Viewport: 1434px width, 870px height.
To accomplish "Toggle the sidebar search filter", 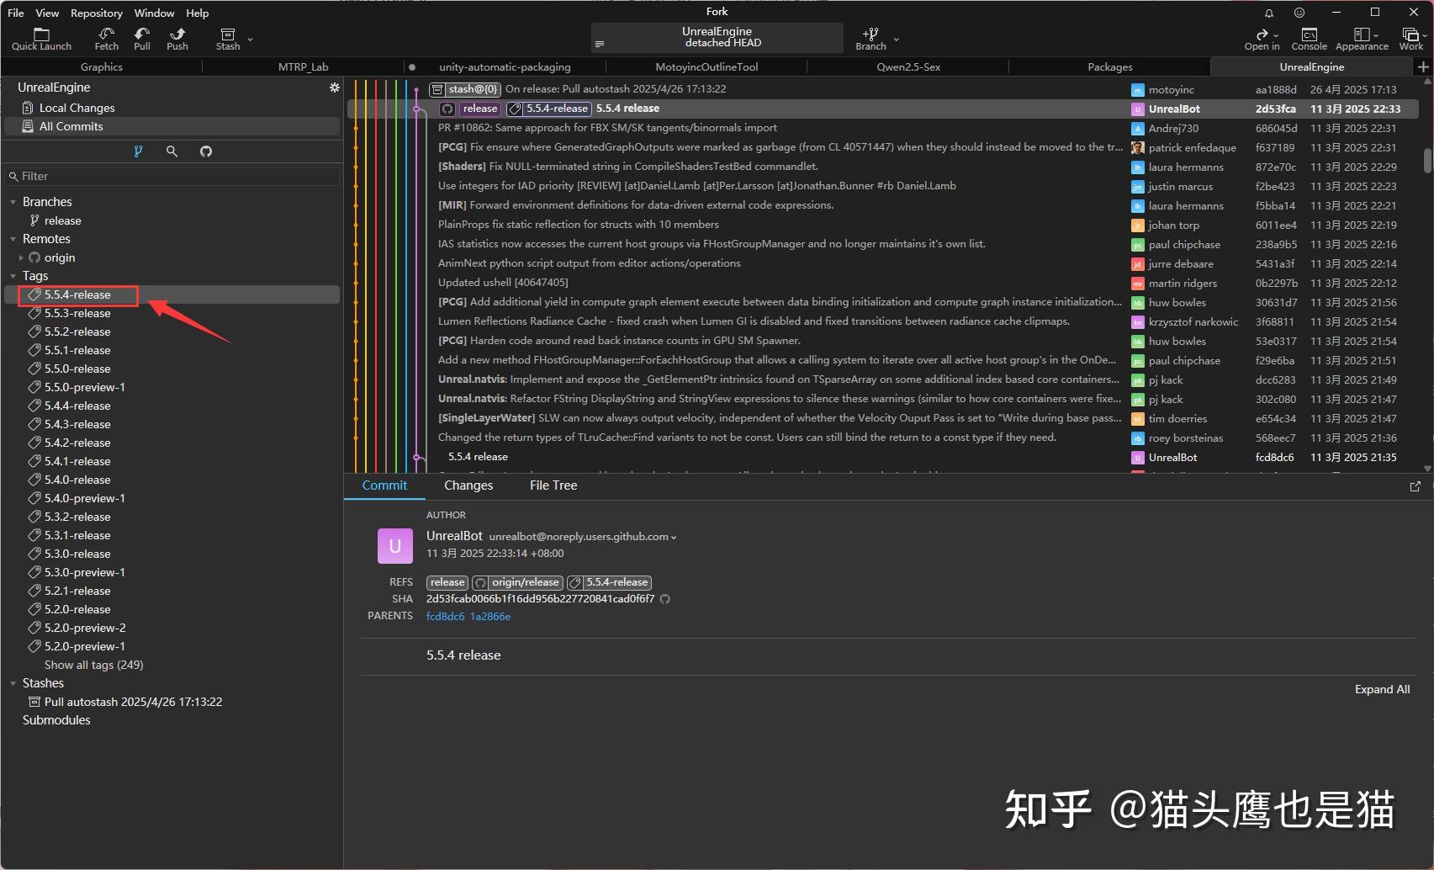I will (x=172, y=151).
